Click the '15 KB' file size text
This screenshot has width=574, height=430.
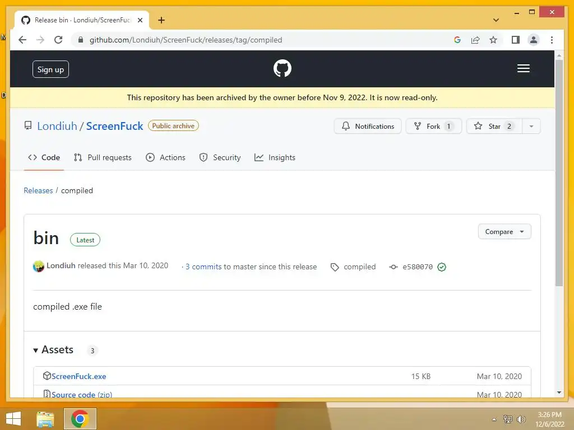tap(420, 376)
